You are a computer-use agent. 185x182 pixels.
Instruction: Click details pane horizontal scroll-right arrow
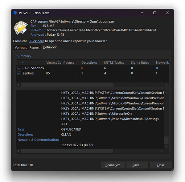(x=162, y=151)
